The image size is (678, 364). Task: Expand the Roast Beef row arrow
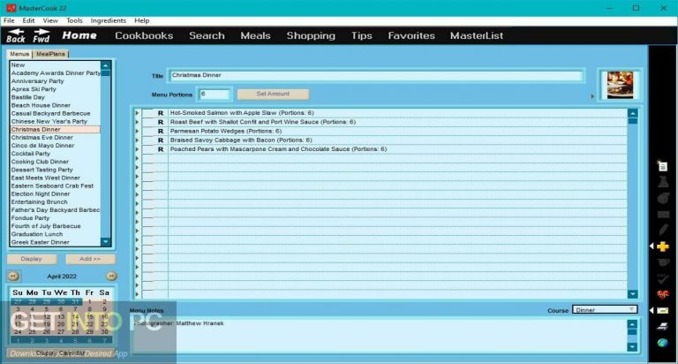tap(138, 122)
